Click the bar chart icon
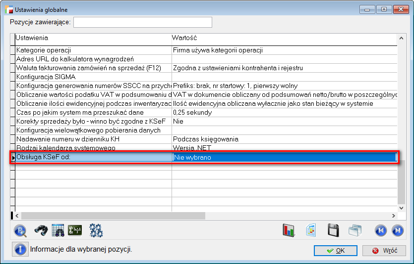 (x=289, y=230)
